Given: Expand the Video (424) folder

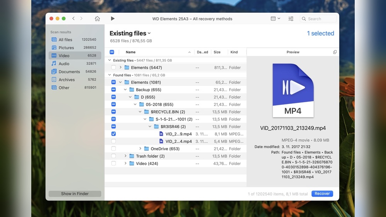Looking at the screenshot, I should pyautogui.click(x=125, y=163).
